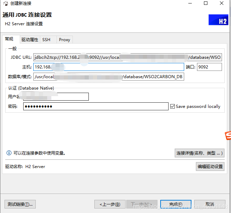Click the 主机 host input field

[x=109, y=67]
